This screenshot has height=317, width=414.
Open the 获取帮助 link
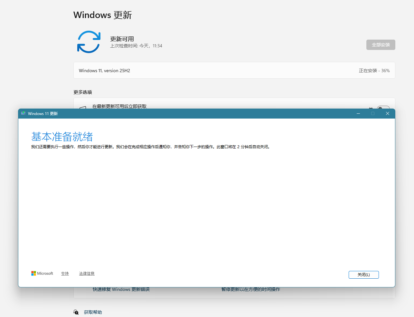(x=93, y=312)
